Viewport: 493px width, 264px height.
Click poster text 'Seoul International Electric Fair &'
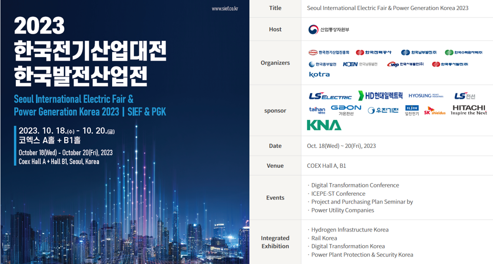pyautogui.click(x=73, y=99)
